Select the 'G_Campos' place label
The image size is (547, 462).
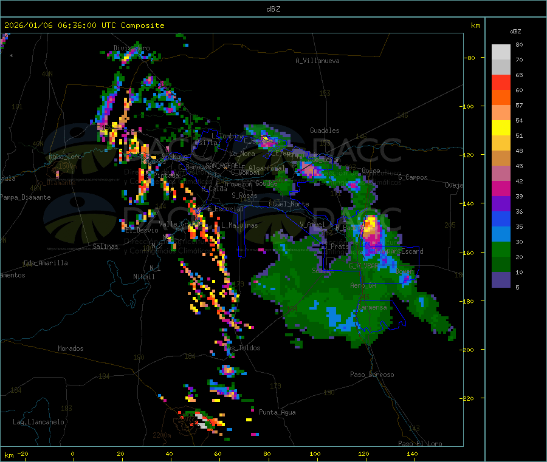click(x=413, y=177)
